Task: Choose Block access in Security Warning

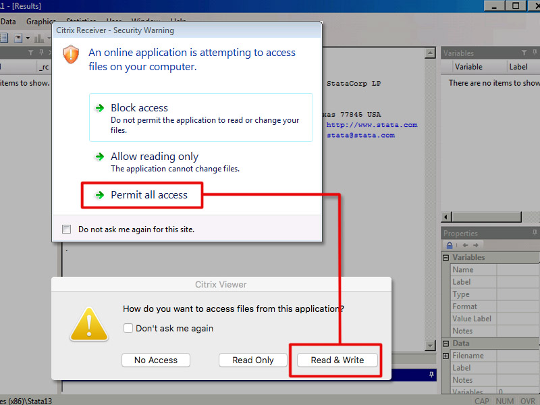Action: tap(200, 117)
